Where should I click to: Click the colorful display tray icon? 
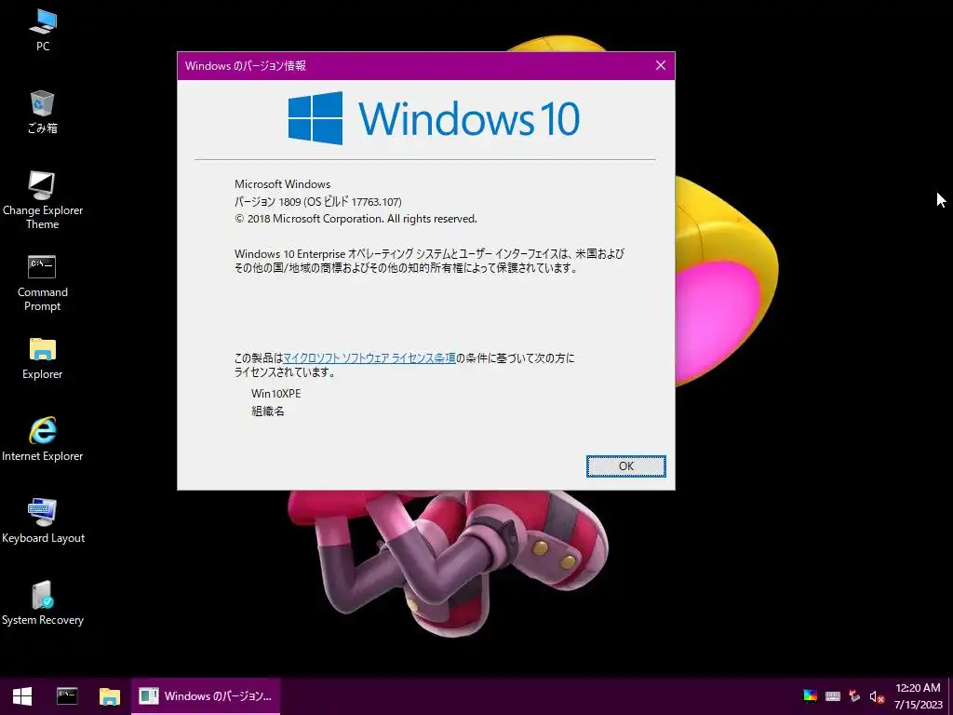pyautogui.click(x=810, y=696)
